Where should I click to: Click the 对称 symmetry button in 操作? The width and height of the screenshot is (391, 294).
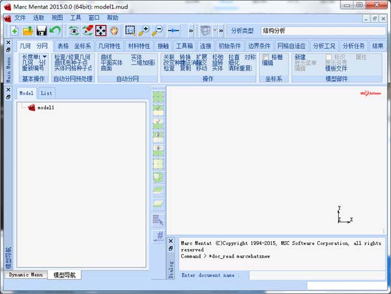coord(250,57)
